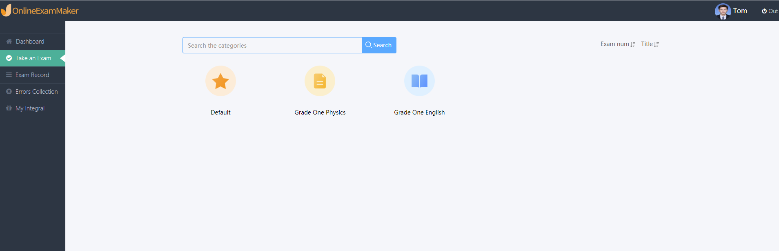Click the Exam Record list icon
The image size is (779, 251).
9,75
